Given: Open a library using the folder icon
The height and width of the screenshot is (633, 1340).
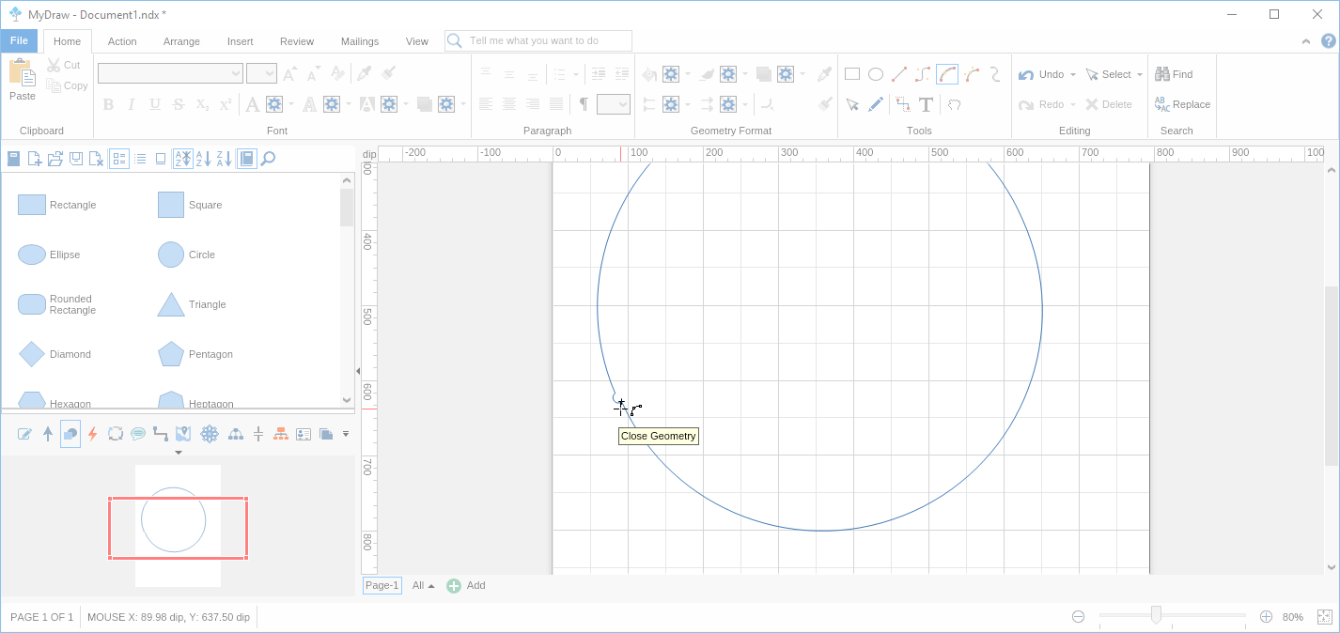Looking at the screenshot, I should (x=55, y=159).
